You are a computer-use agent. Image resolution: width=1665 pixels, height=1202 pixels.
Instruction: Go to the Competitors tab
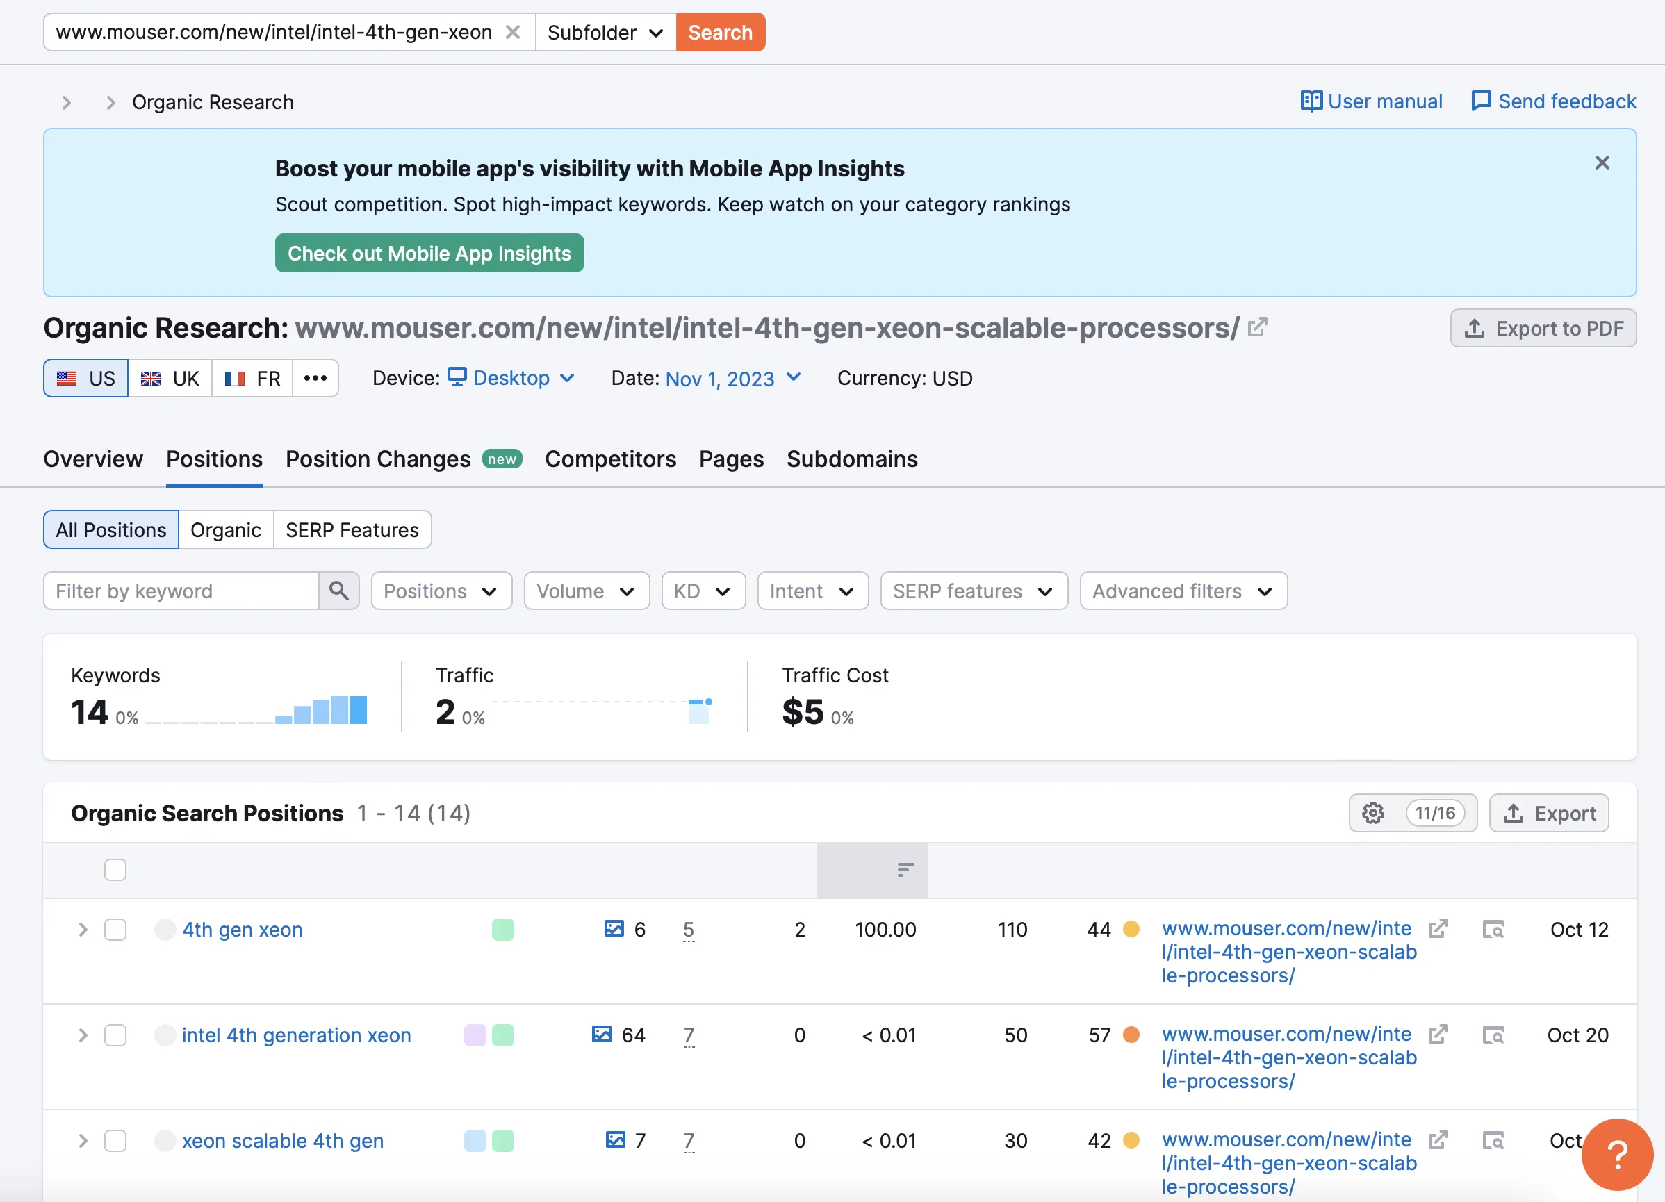(x=610, y=459)
